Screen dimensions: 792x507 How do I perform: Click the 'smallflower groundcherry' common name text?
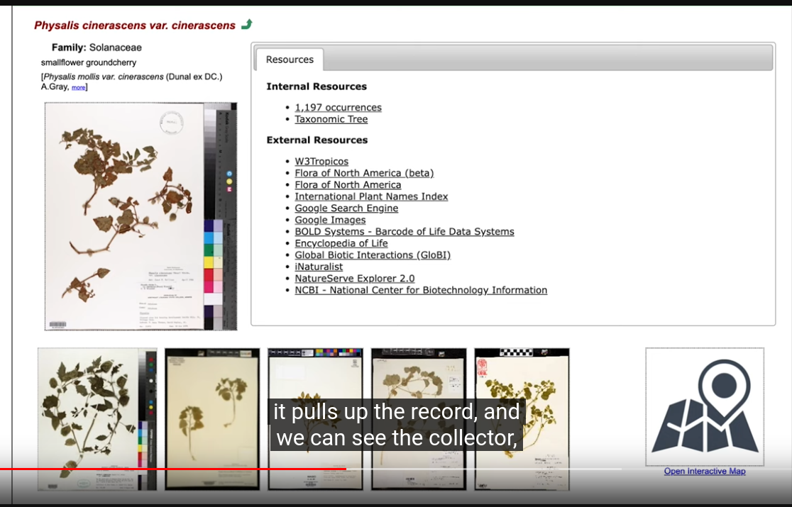(89, 62)
